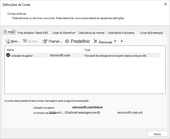This screenshot has height=139, width=170.
Task: Click the Change account icon
Action: 45,41
